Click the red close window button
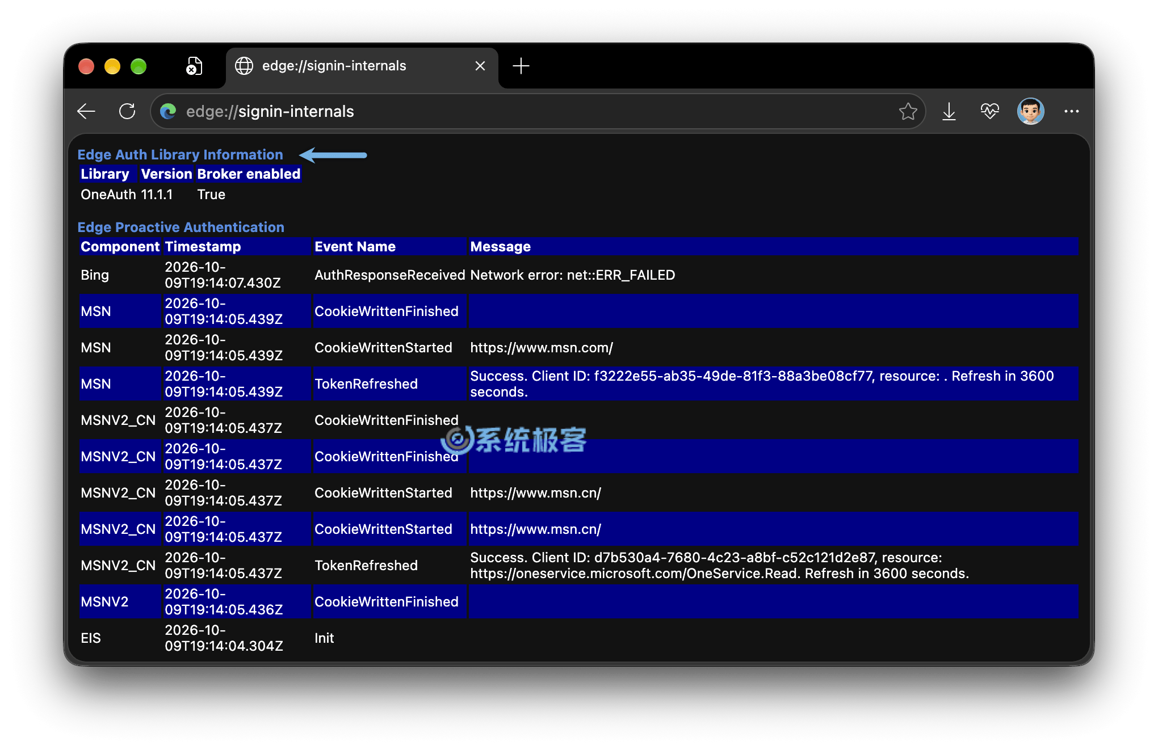This screenshot has height=750, width=1158. 86,66
